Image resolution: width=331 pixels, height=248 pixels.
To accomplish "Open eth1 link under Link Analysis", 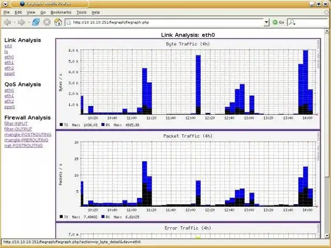I will pyautogui.click(x=9, y=63).
